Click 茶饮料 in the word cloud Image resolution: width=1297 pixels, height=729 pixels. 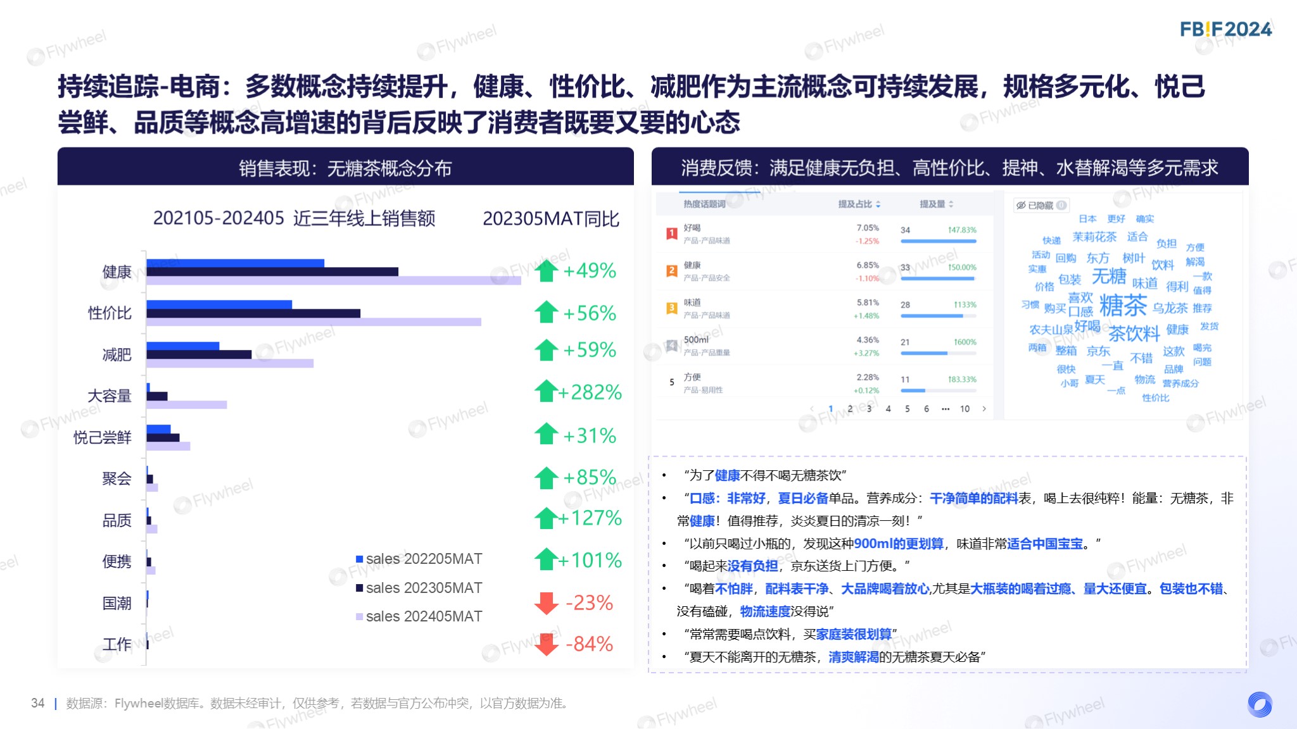coord(1134,333)
